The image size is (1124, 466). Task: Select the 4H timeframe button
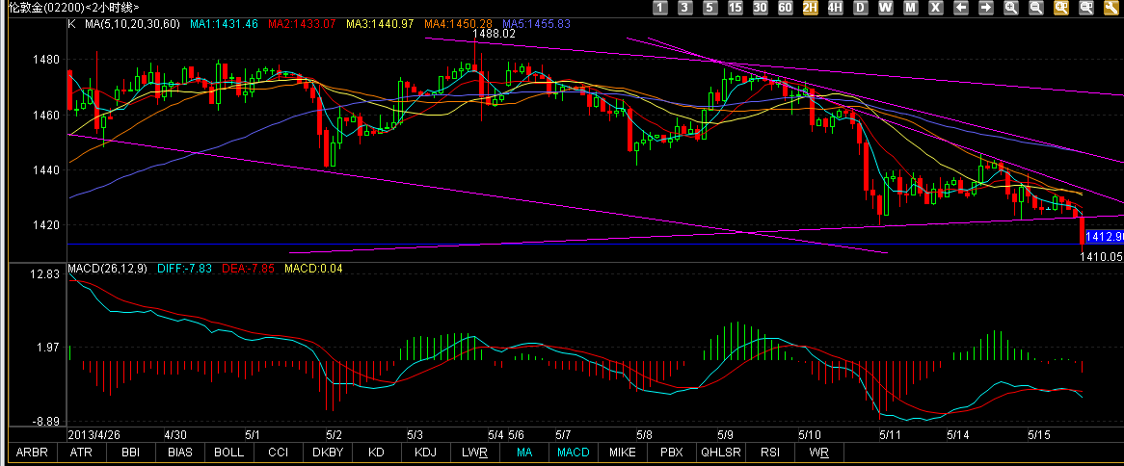[835, 8]
